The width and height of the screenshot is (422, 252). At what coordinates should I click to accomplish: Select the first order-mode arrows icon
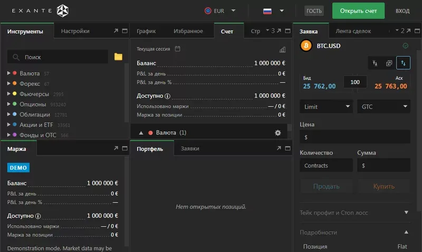click(x=375, y=63)
